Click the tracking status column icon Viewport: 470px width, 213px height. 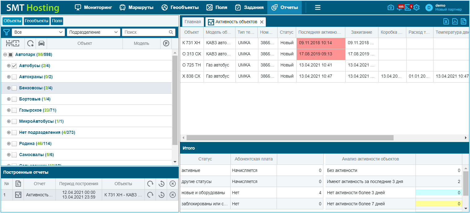(x=30, y=43)
